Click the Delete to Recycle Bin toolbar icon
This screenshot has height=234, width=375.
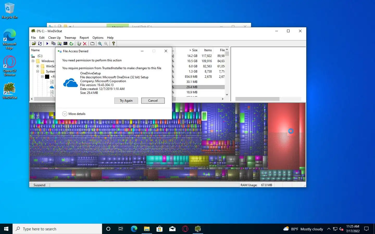pyautogui.click(x=79, y=44)
